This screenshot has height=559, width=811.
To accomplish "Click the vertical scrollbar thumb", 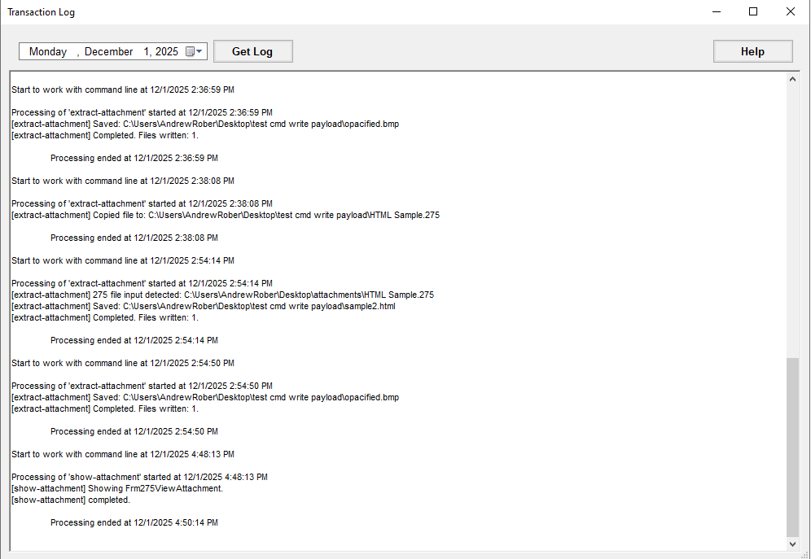I will (792, 448).
